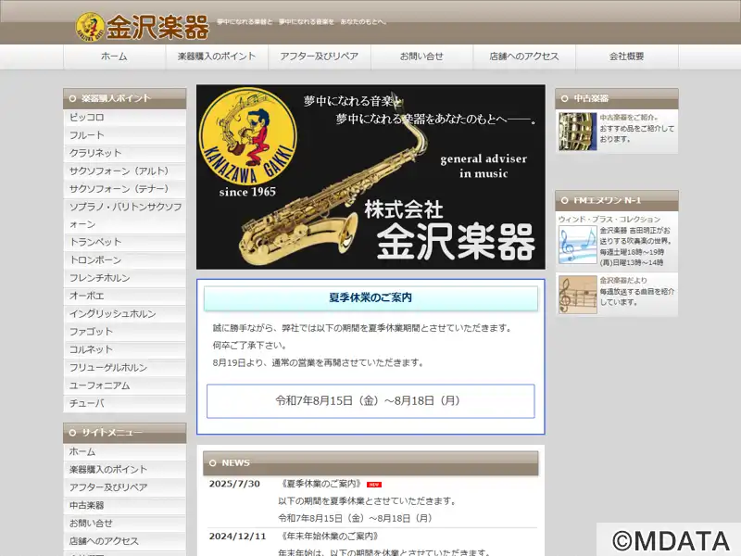The height and width of the screenshot is (556, 741).
Task: Select コルネット in instrument list
Action: 125,350
